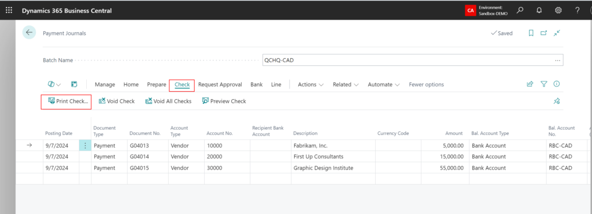This screenshot has height=214, width=592.
Task: Open the settings gear
Action: [558, 10]
